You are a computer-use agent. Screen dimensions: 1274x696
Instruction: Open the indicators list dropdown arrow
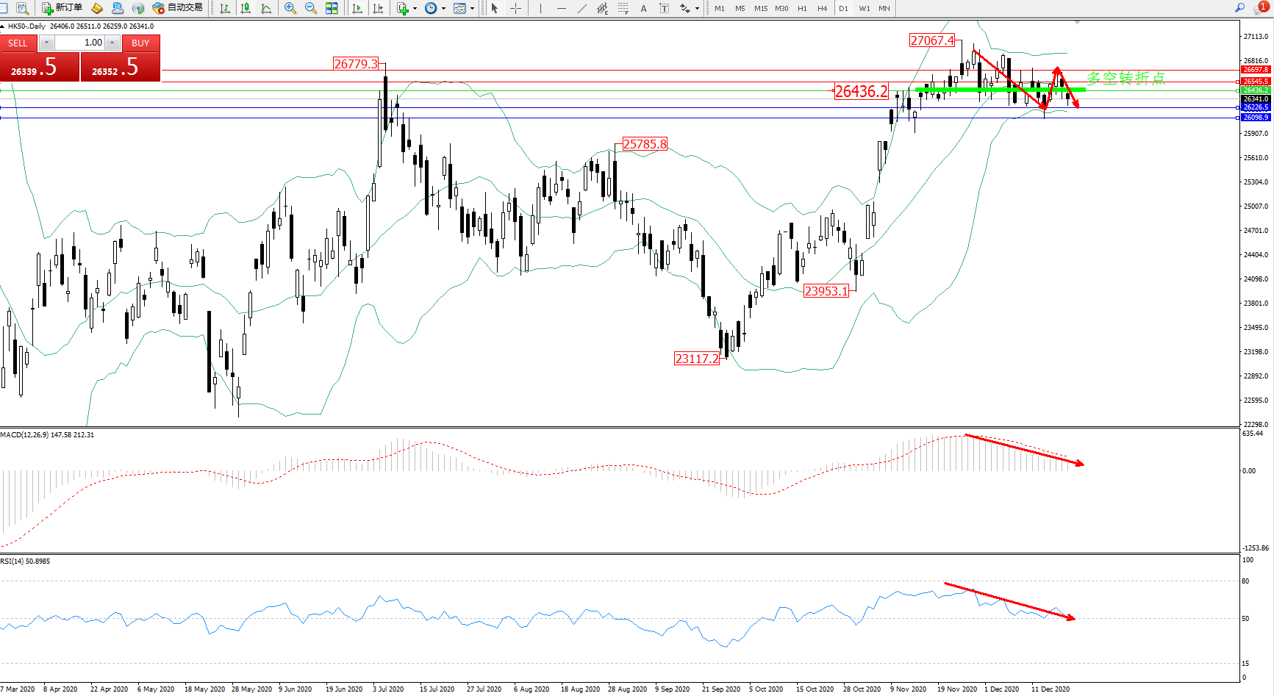coord(415,9)
